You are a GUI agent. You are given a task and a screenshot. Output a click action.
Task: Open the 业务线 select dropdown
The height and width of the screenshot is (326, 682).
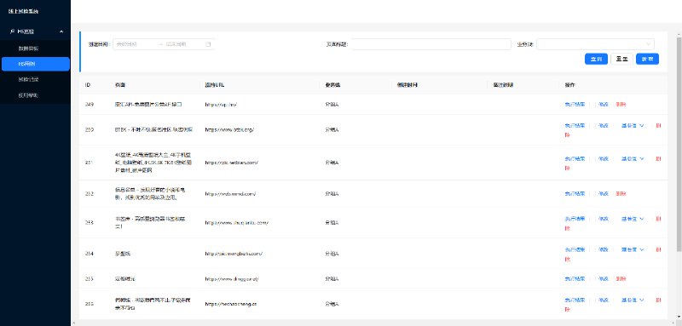tap(595, 44)
